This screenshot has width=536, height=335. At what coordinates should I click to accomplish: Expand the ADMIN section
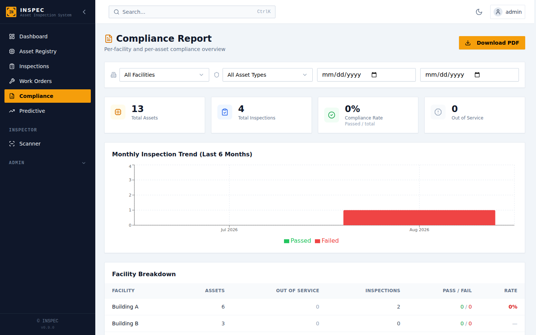[x=48, y=163]
